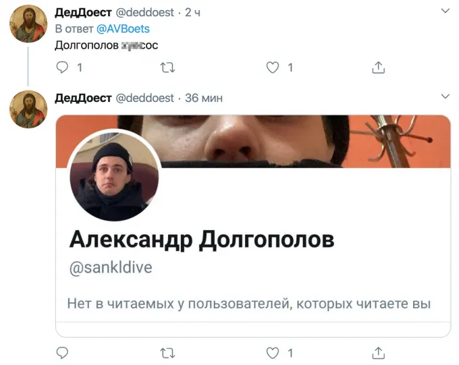The height and width of the screenshot is (365, 459).
Task: Open the embedded profile banner image
Action: tap(253, 142)
